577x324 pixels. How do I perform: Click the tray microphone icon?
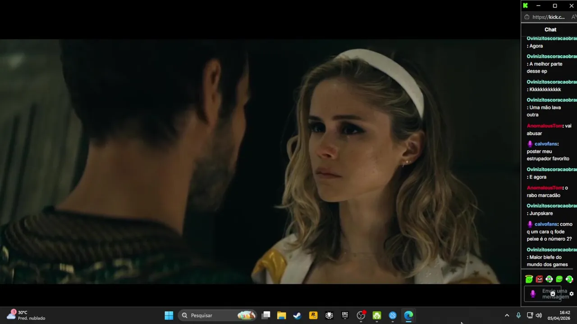coord(518,315)
